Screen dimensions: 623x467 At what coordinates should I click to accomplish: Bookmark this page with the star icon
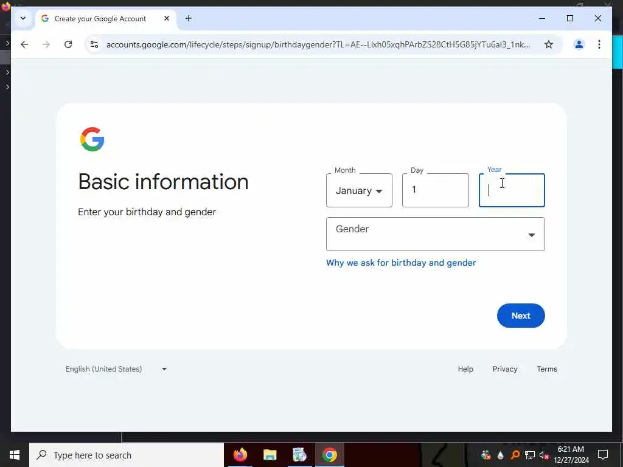(549, 44)
